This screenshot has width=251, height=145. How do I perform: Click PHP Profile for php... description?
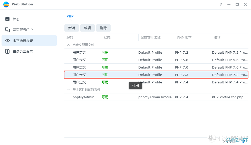tap(229, 97)
